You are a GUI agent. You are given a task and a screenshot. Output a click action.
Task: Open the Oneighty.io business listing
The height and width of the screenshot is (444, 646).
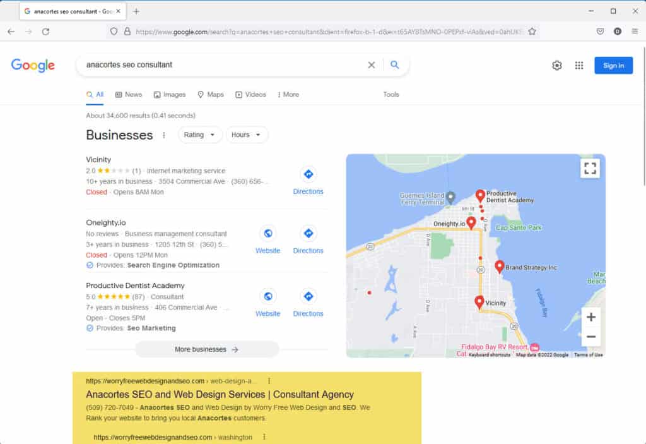coord(106,223)
